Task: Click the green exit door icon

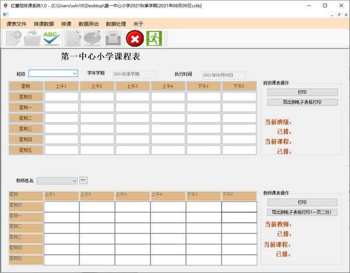Action: tap(154, 38)
